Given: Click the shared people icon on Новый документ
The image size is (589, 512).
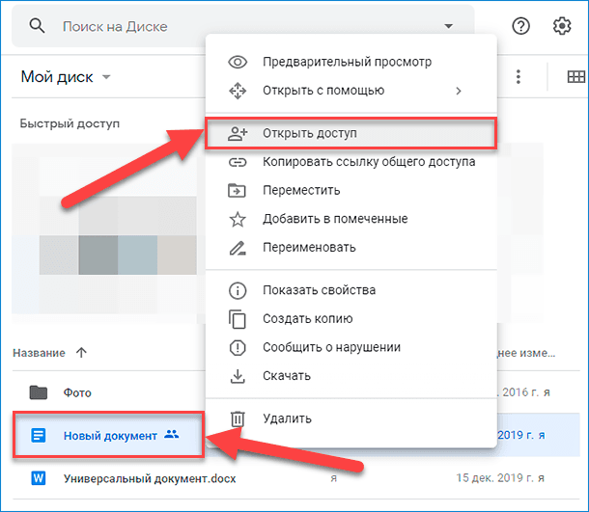Looking at the screenshot, I should (171, 434).
